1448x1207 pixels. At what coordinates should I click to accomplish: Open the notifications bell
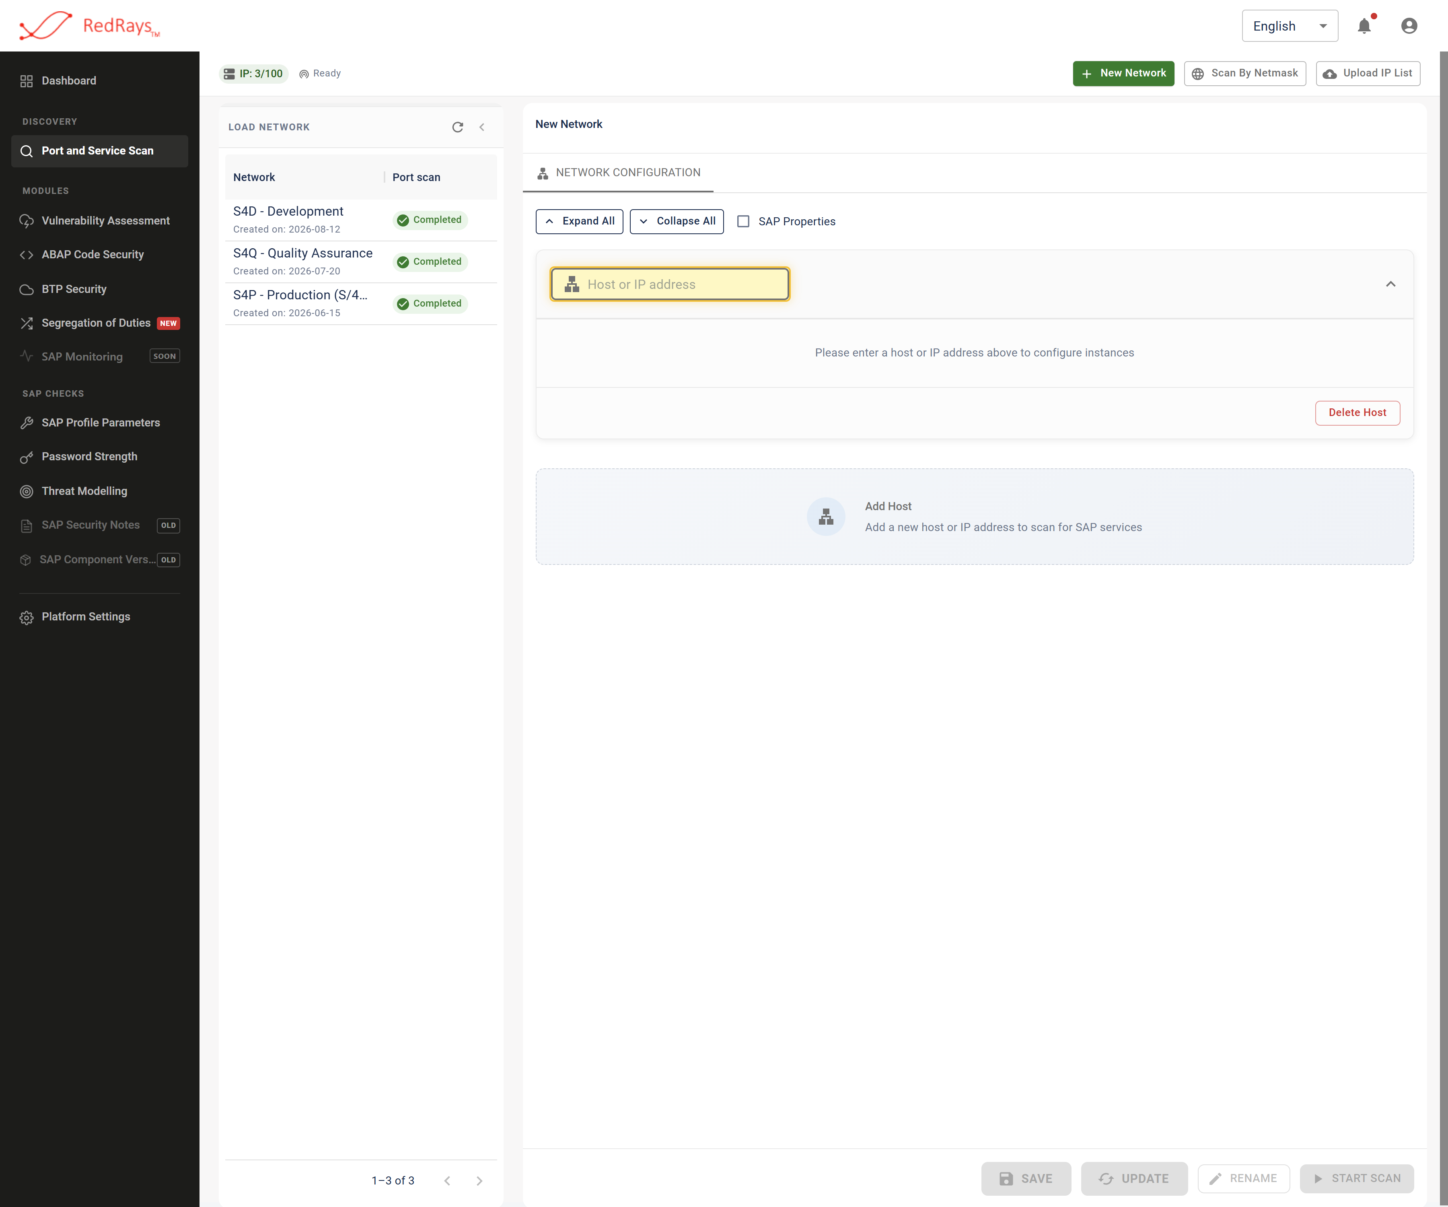(x=1364, y=26)
